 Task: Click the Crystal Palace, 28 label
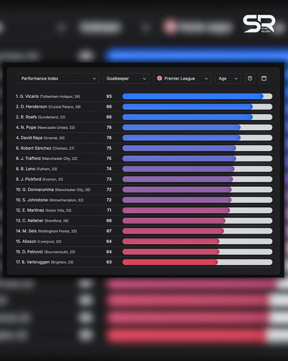click(x=64, y=107)
